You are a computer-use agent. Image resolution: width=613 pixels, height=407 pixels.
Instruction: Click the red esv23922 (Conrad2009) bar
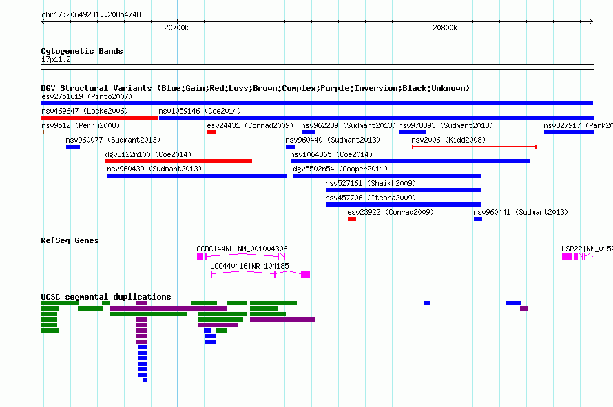tap(352, 219)
